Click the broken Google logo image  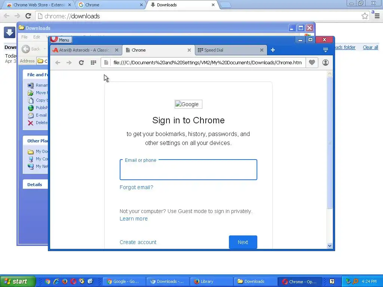189,104
